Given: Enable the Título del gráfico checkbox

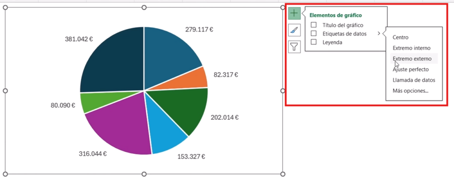Looking at the screenshot, I should 313,25.
